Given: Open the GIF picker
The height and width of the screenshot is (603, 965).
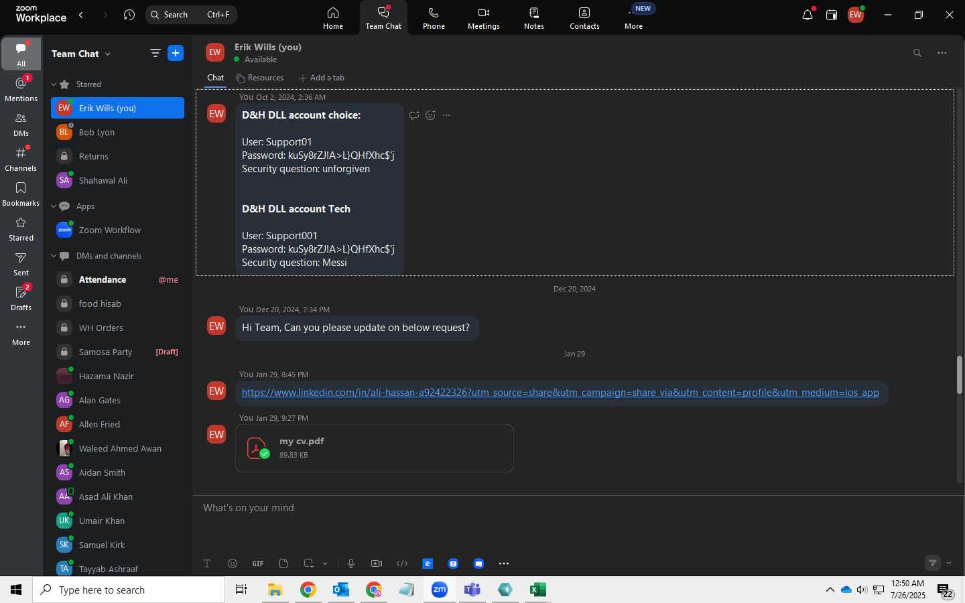Looking at the screenshot, I should point(258,563).
